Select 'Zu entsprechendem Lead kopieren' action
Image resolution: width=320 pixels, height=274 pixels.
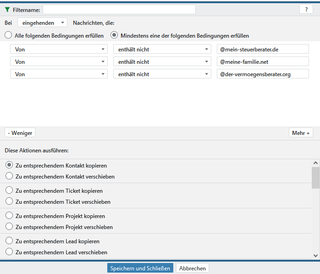coord(9,241)
